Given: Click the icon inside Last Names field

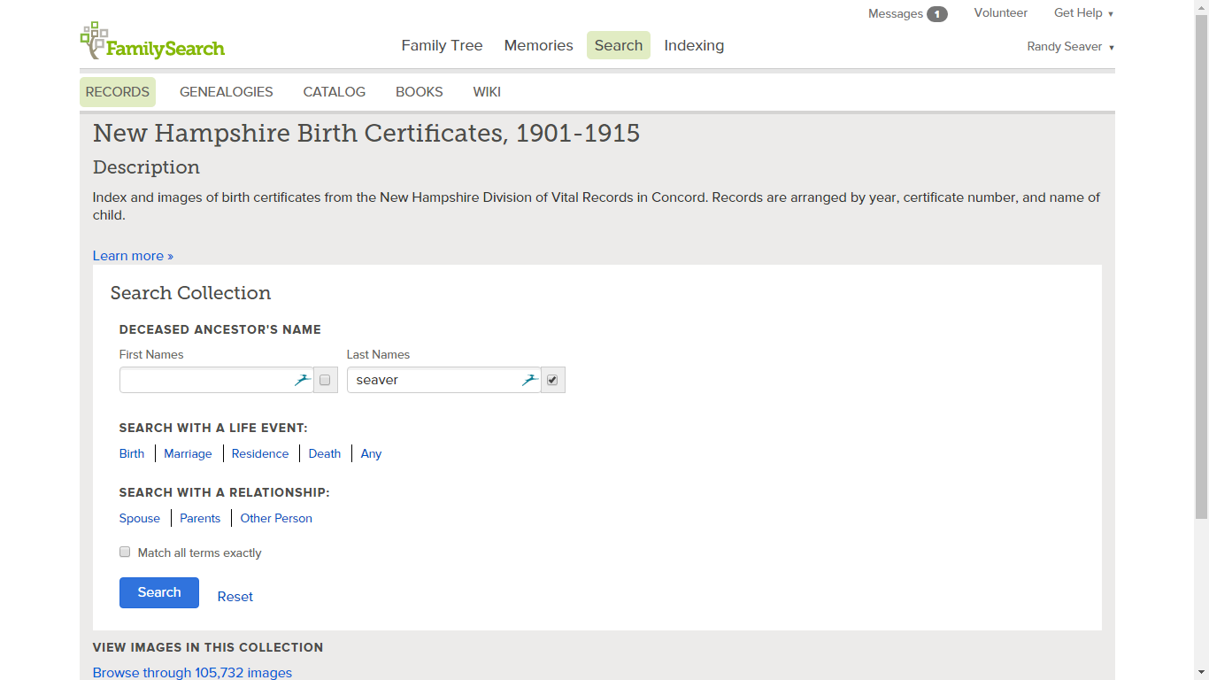Looking at the screenshot, I should [530, 380].
